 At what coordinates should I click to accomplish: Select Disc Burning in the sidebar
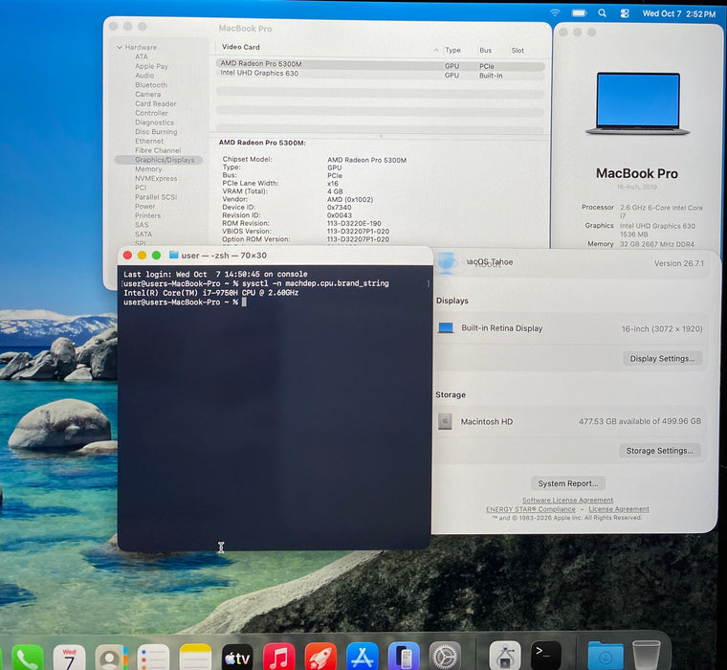point(156,132)
